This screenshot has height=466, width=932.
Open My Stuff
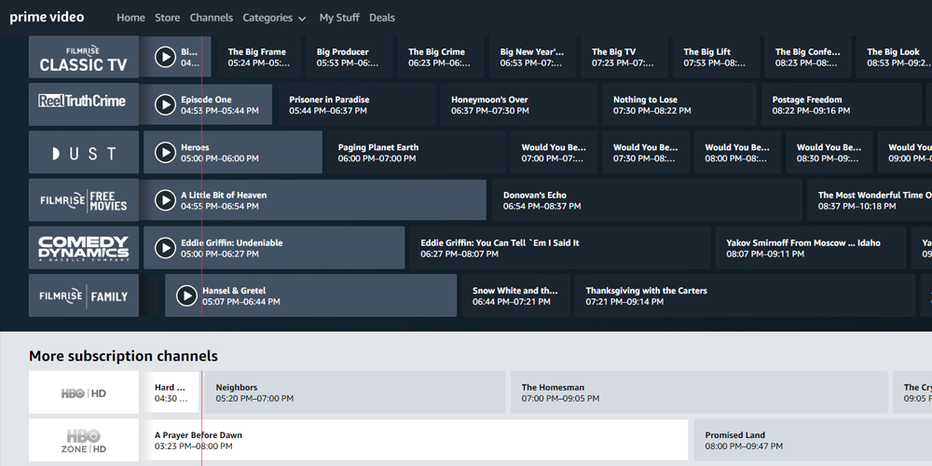coord(339,18)
